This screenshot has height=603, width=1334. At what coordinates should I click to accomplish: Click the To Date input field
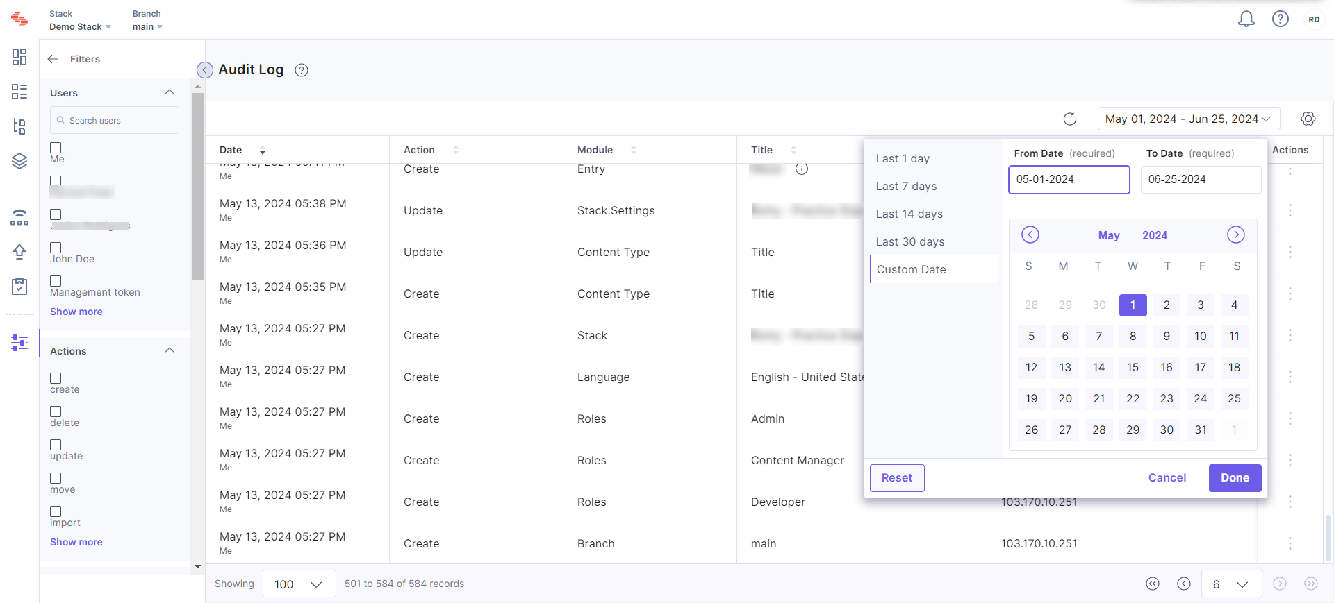(x=1201, y=179)
